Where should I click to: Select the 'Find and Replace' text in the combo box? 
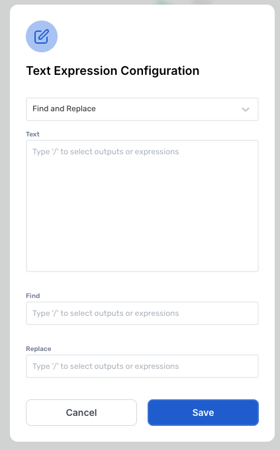tap(64, 109)
